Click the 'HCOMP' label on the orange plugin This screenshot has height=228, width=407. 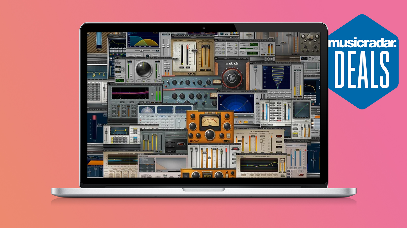pyautogui.click(x=195, y=141)
